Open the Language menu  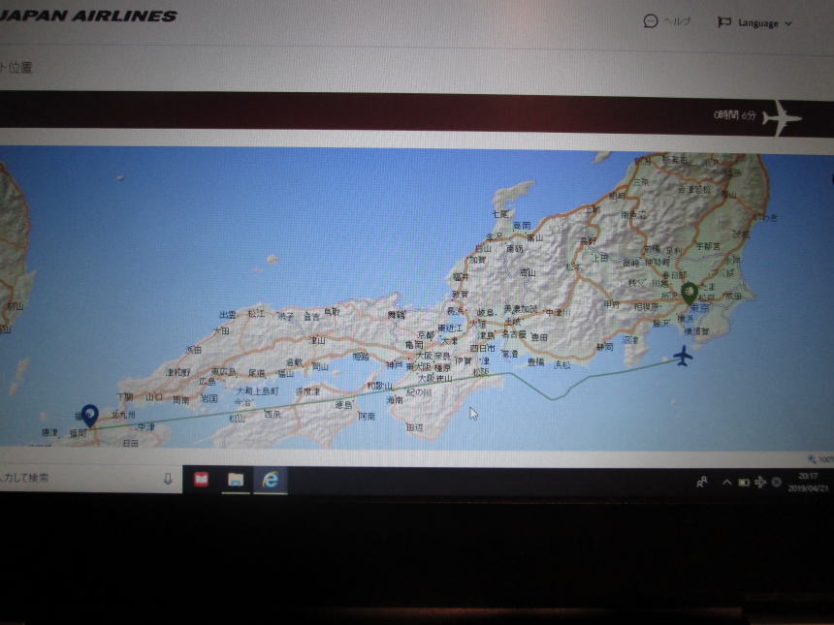[x=756, y=22]
